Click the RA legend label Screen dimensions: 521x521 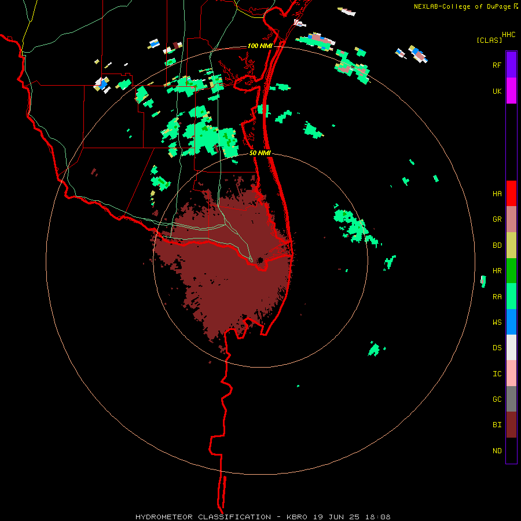click(497, 297)
